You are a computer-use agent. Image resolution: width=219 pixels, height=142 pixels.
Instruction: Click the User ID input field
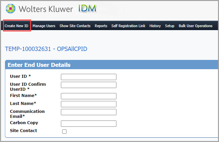[x=89, y=77]
